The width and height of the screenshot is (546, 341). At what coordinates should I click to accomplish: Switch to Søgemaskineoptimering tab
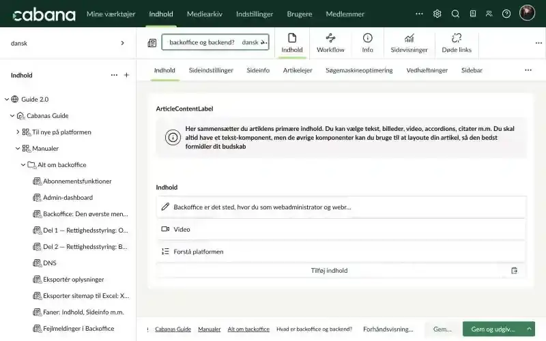(359, 70)
